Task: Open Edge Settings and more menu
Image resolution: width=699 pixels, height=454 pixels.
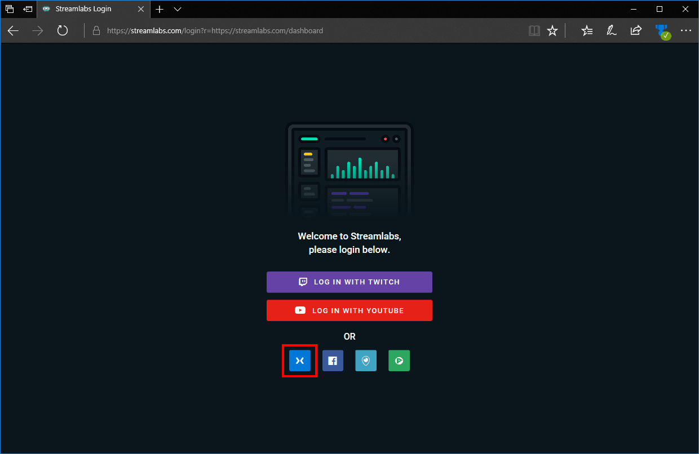Action: click(685, 31)
